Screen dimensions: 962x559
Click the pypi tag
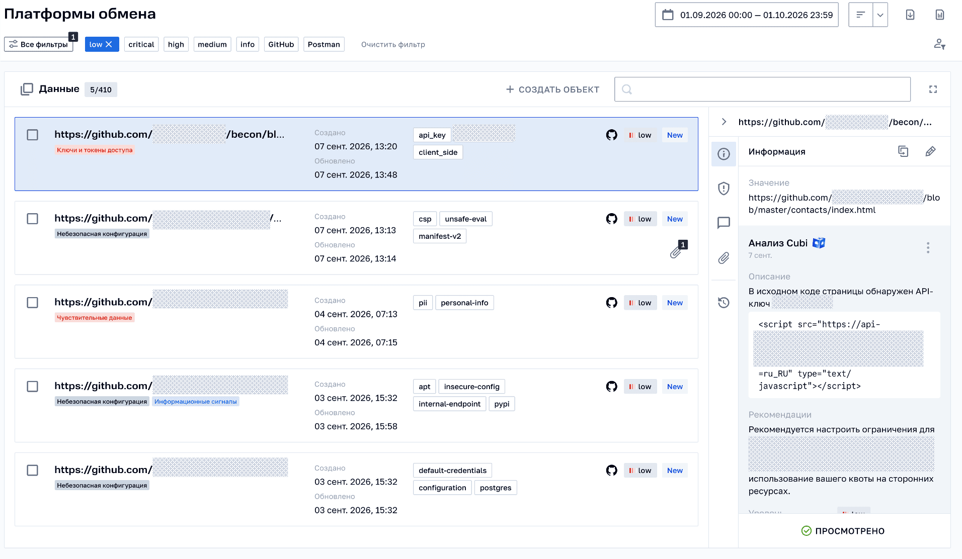[502, 404]
